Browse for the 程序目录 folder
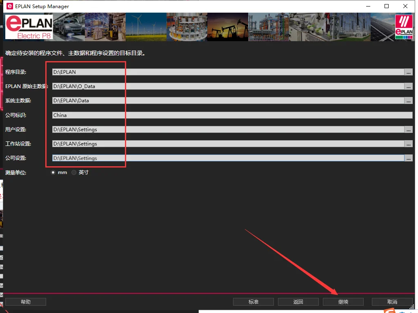The width and height of the screenshot is (418, 313). coord(408,72)
